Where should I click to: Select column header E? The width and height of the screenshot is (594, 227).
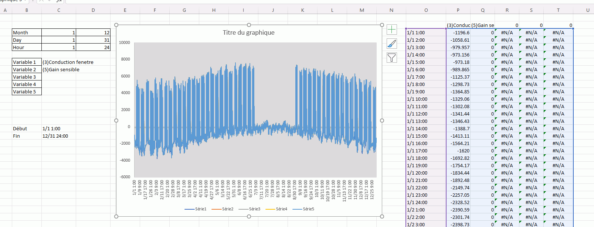click(x=125, y=10)
